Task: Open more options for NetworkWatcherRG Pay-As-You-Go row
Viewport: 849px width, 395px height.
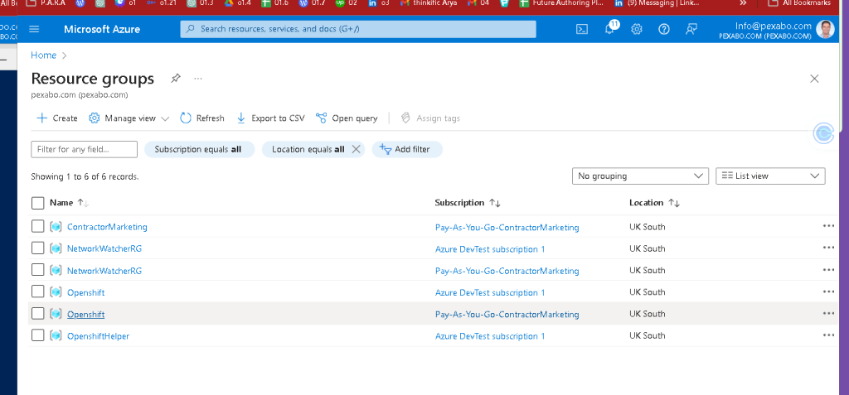Action: 828,270
